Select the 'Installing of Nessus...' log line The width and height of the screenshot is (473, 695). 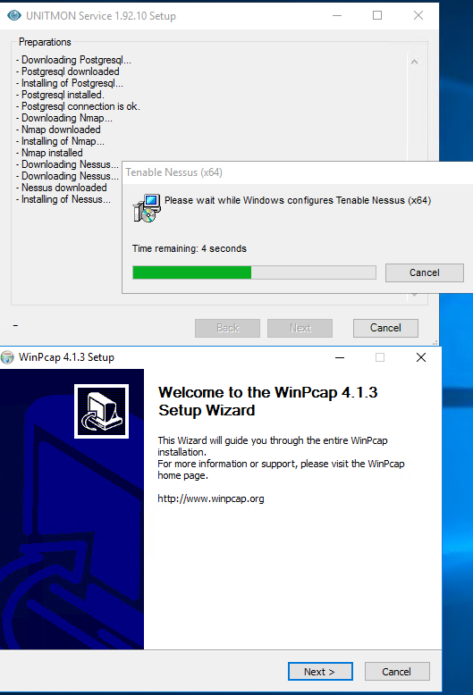tap(63, 199)
